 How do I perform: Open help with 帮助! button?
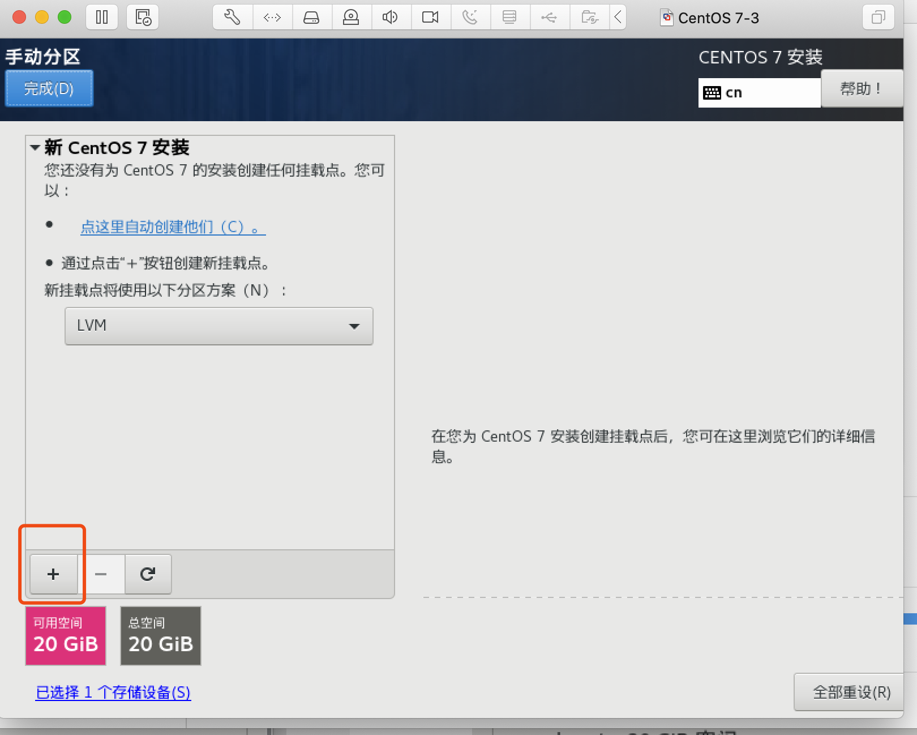pos(862,89)
